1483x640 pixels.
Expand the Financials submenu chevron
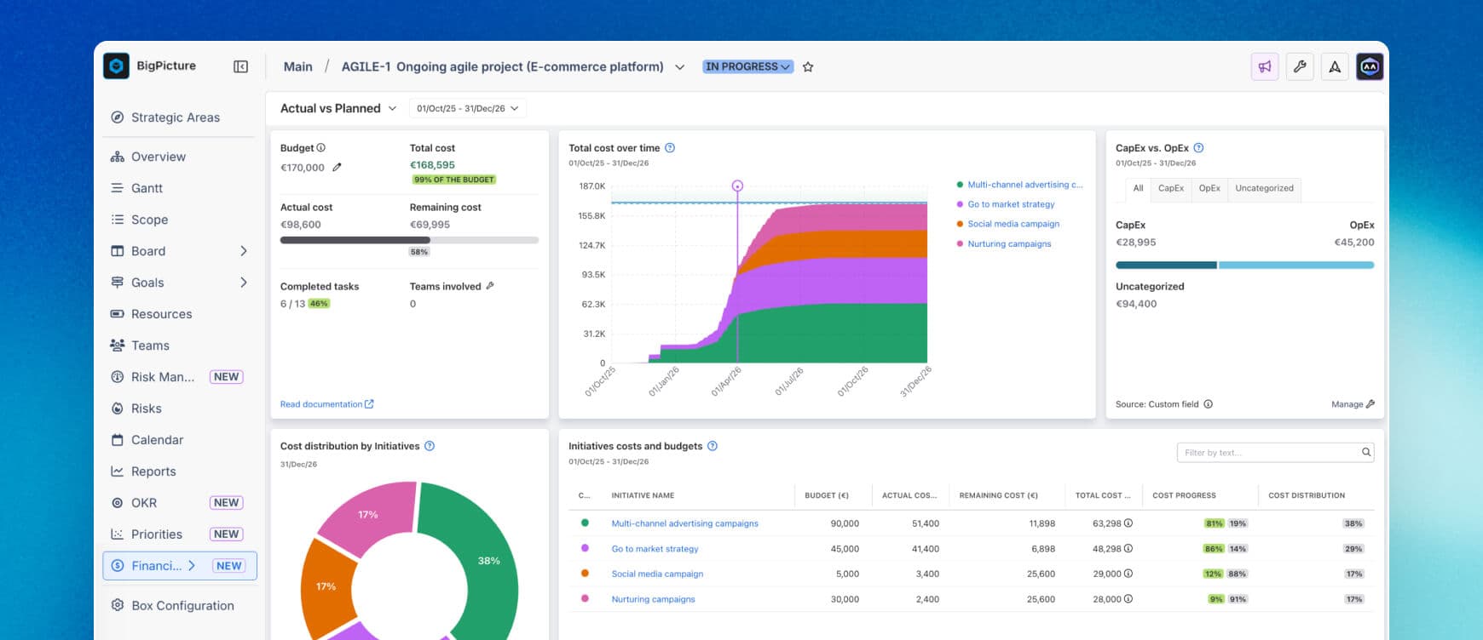pyautogui.click(x=192, y=566)
